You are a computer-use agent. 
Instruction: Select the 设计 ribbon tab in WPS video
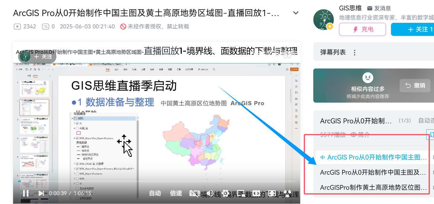point(125,69)
